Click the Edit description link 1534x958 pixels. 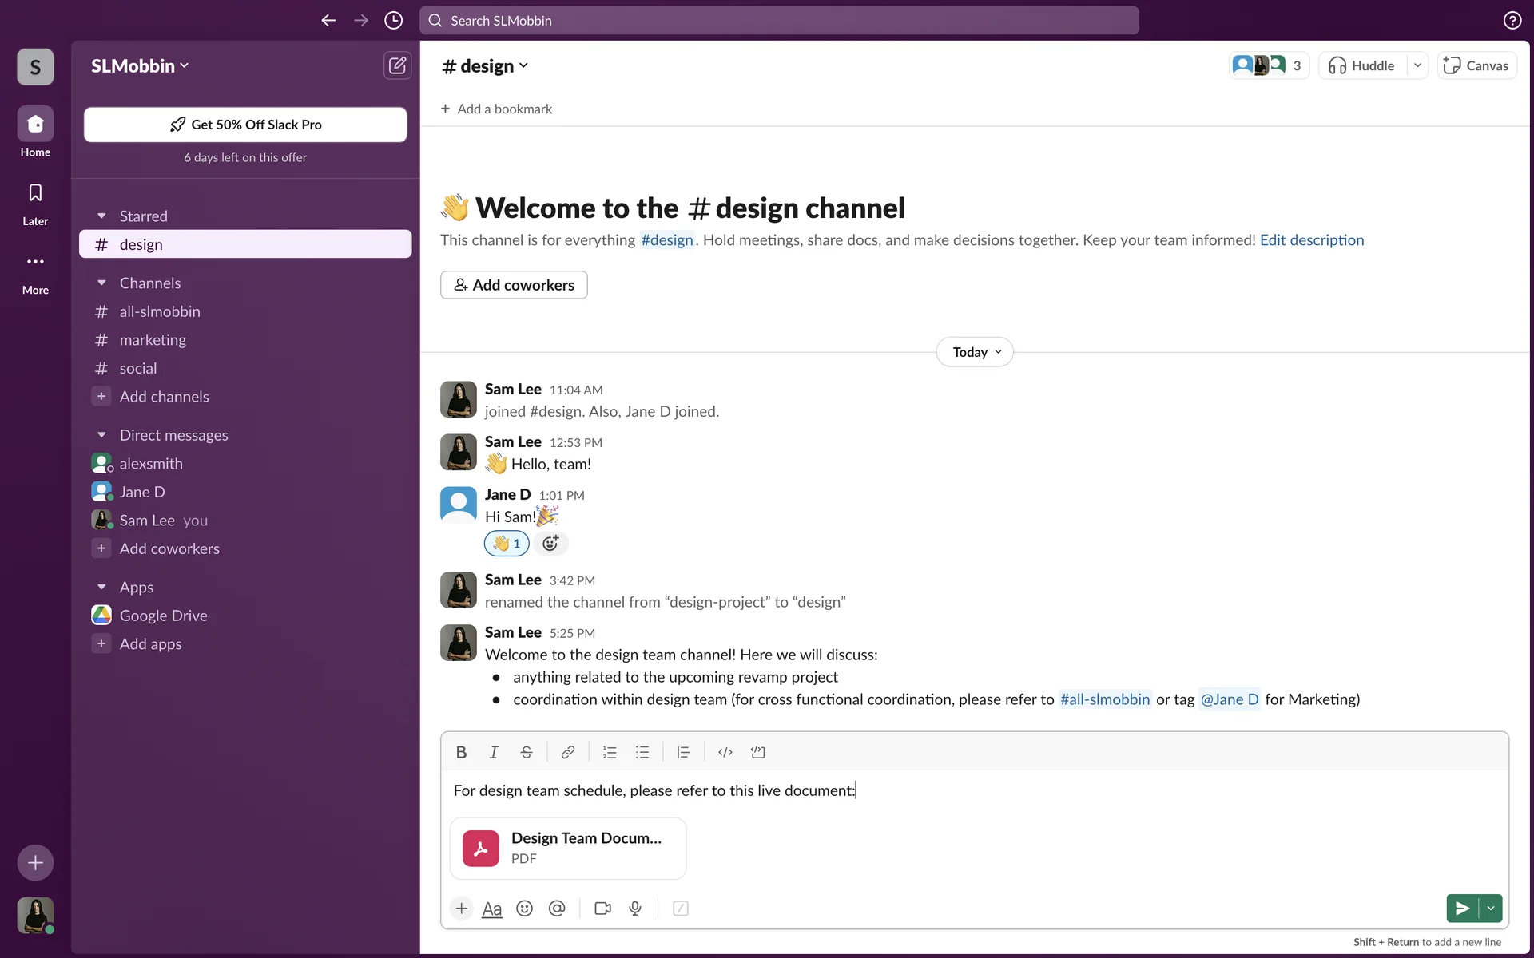click(1311, 240)
